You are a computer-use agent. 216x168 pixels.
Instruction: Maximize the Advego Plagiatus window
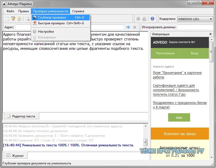(198, 3)
